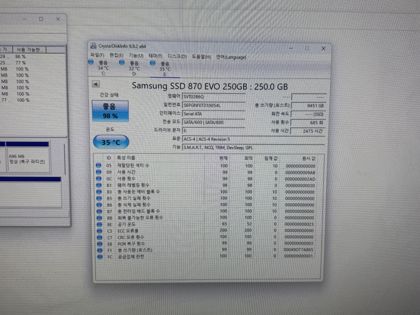Open the 파일(F) menu
The image size is (420, 315).
click(97, 55)
